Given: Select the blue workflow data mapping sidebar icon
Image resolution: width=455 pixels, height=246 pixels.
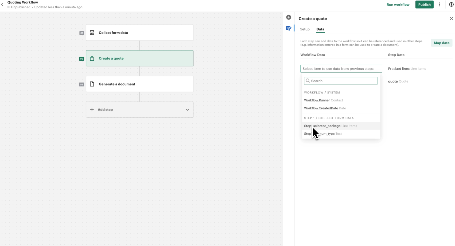Looking at the screenshot, I should 289,28.
